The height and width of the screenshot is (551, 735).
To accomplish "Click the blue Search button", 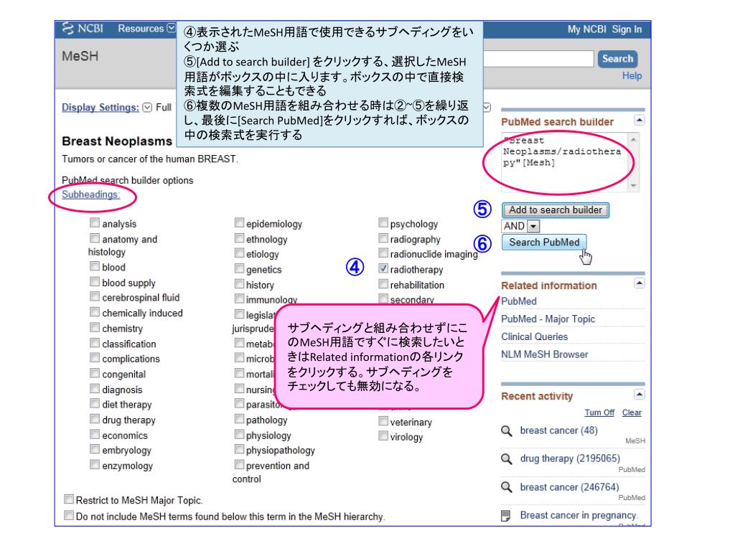I will tap(617, 59).
